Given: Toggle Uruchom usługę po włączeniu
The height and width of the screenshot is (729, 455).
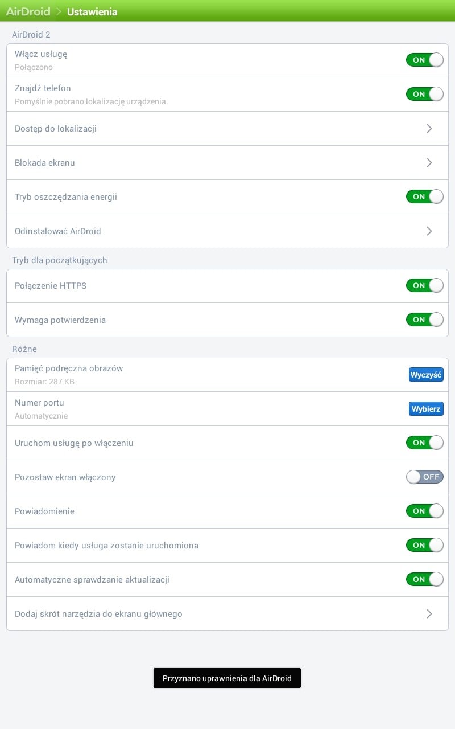Looking at the screenshot, I should pos(424,443).
